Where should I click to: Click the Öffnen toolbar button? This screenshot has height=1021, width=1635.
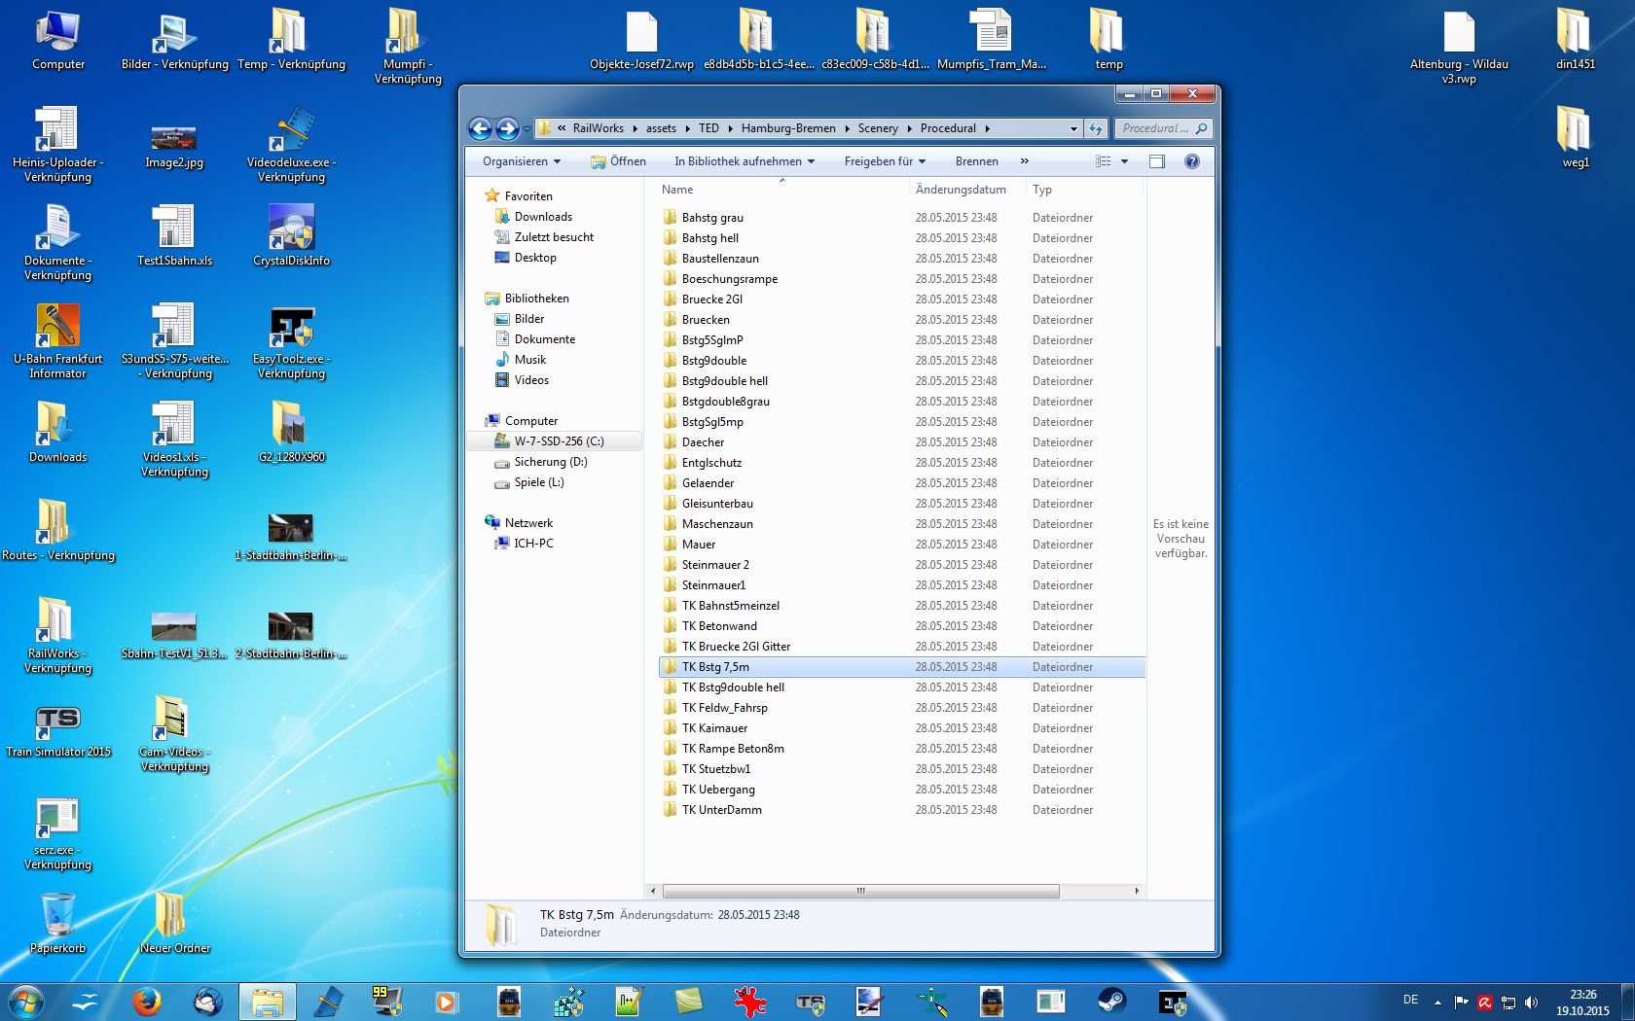tap(619, 161)
